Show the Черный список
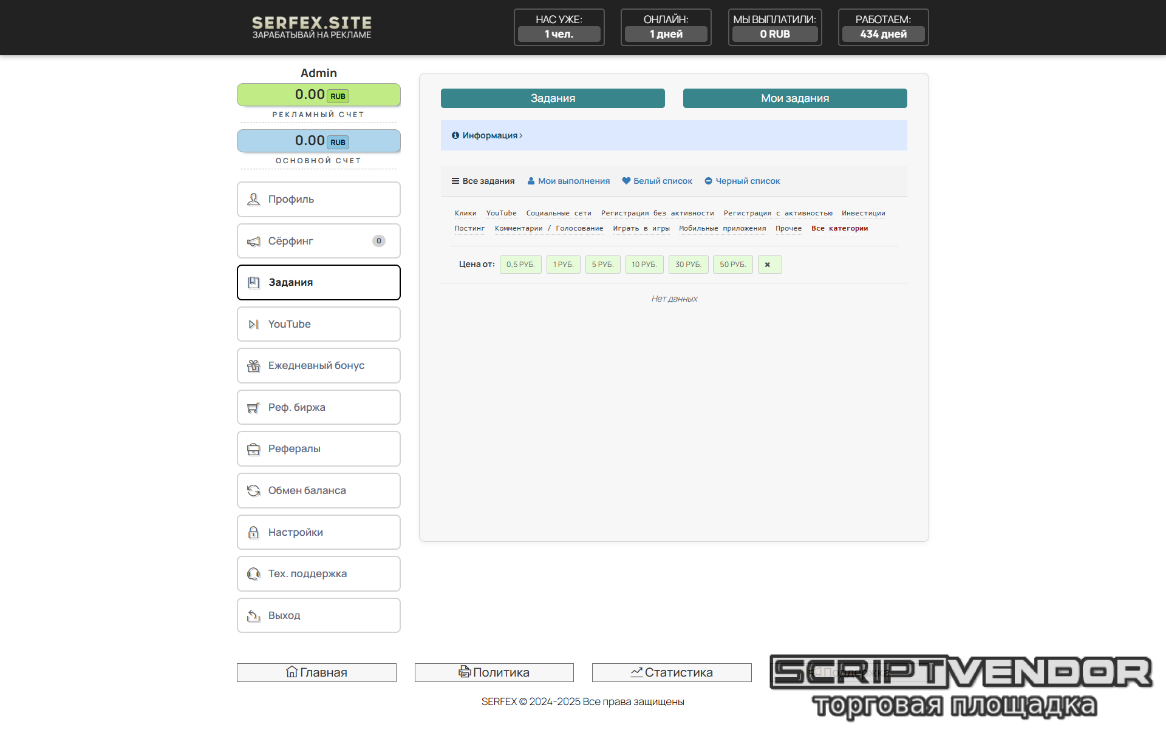The height and width of the screenshot is (730, 1166). [x=742, y=181]
